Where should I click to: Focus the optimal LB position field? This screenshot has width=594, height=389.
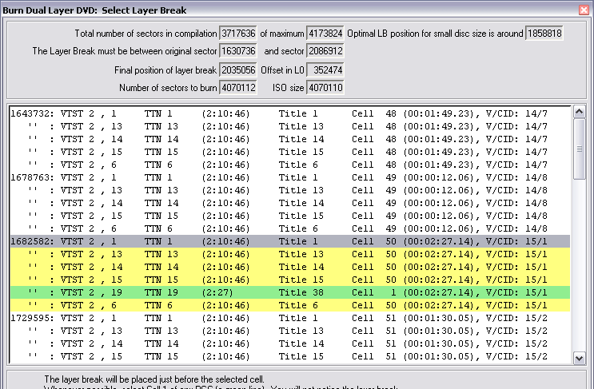[544, 34]
